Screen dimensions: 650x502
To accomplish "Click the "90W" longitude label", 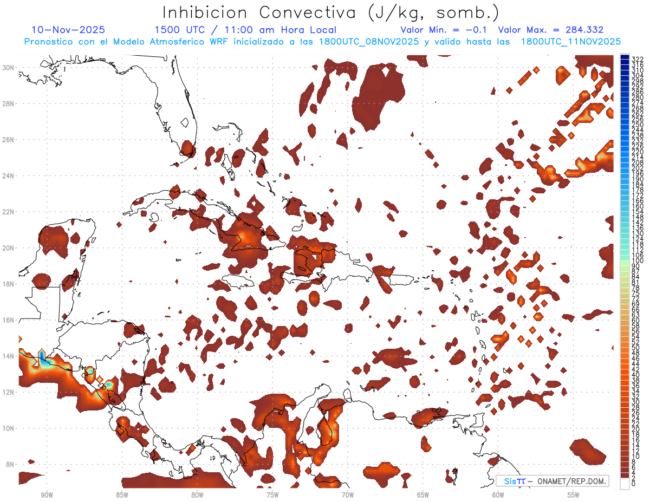I will coord(47,494).
